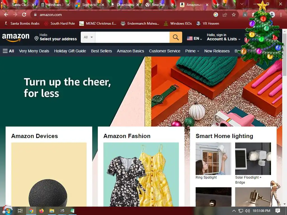Bookmark this page with star icon

click(234, 15)
